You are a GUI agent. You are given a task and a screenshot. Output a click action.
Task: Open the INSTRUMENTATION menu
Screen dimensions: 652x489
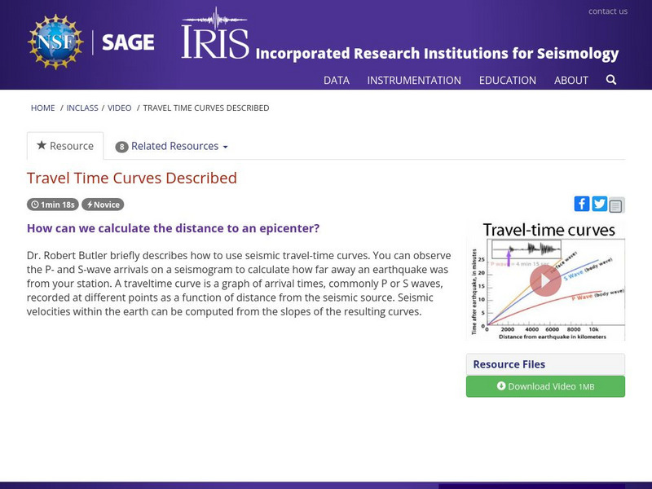(x=415, y=80)
